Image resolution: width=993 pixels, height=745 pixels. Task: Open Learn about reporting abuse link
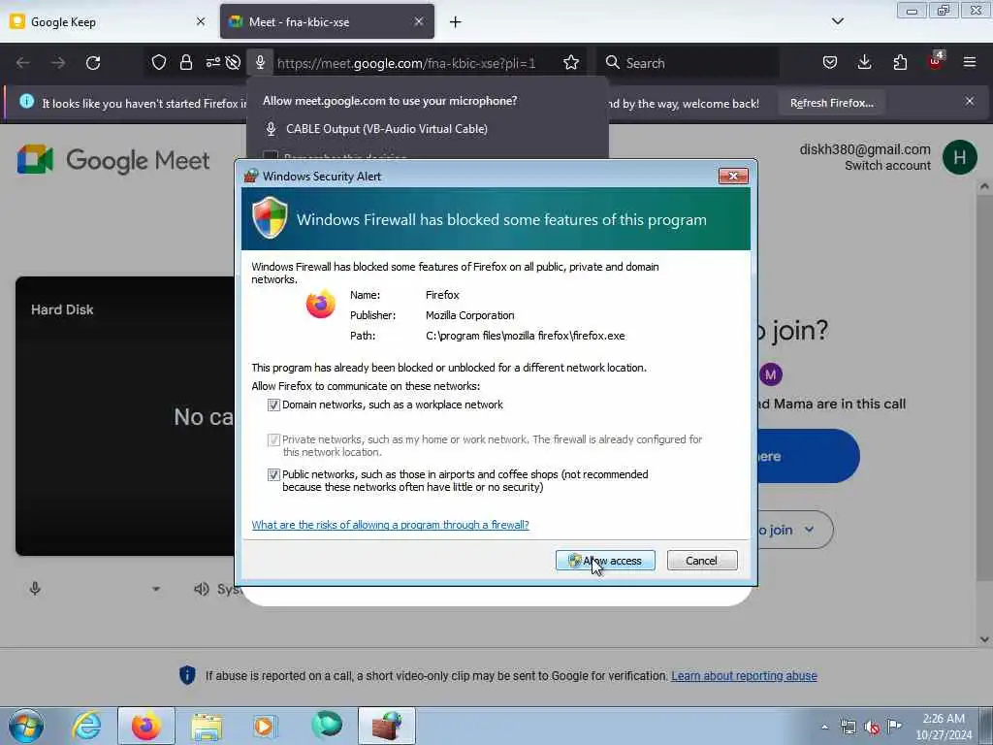pyautogui.click(x=744, y=676)
